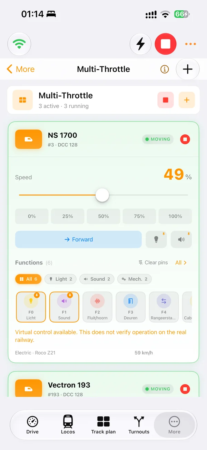
Task: Switch to the Track plan tab
Action: point(103,425)
